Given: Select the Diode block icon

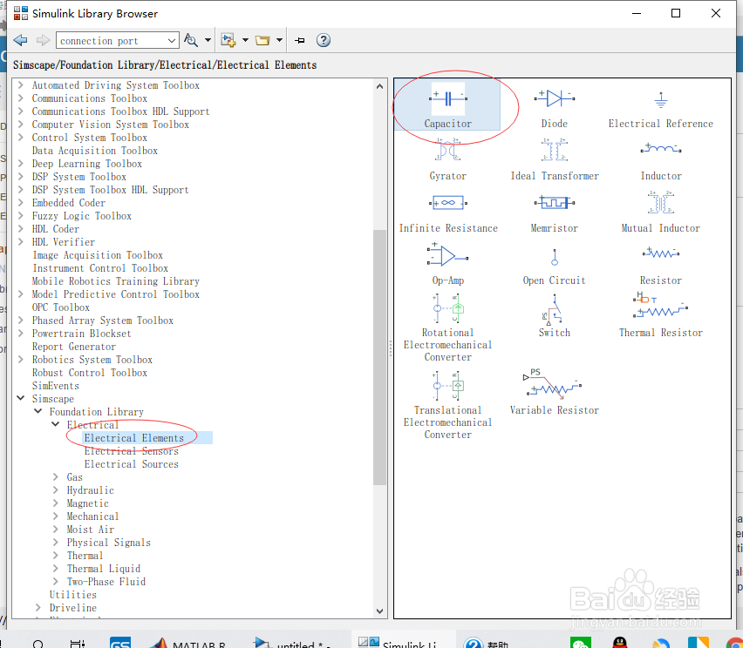Looking at the screenshot, I should [554, 98].
